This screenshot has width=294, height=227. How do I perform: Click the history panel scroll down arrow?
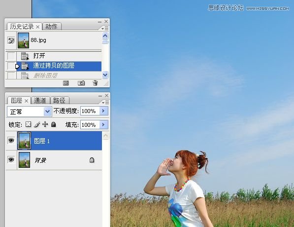[x=105, y=75]
